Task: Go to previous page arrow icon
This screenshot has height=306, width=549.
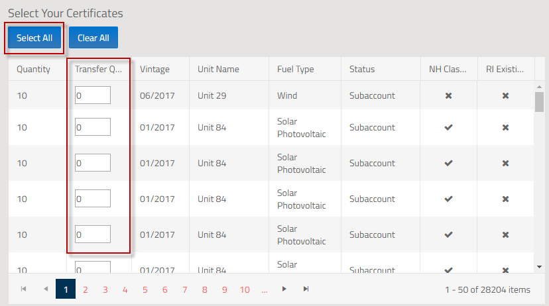Action: click(x=46, y=289)
